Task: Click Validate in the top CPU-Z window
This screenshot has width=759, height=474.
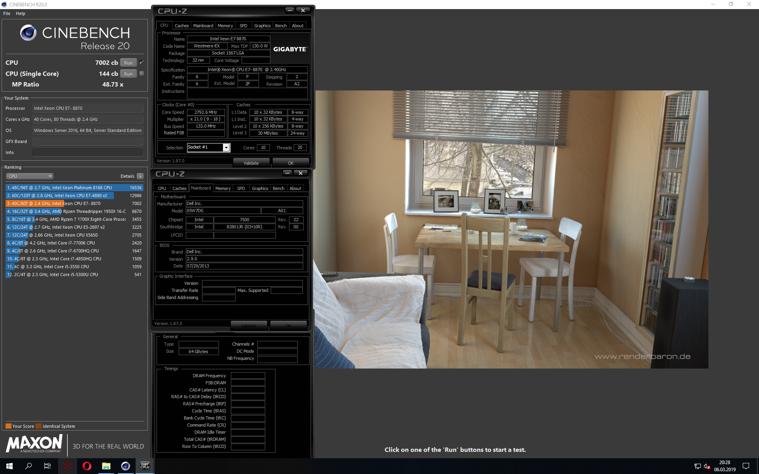Action: [x=251, y=163]
